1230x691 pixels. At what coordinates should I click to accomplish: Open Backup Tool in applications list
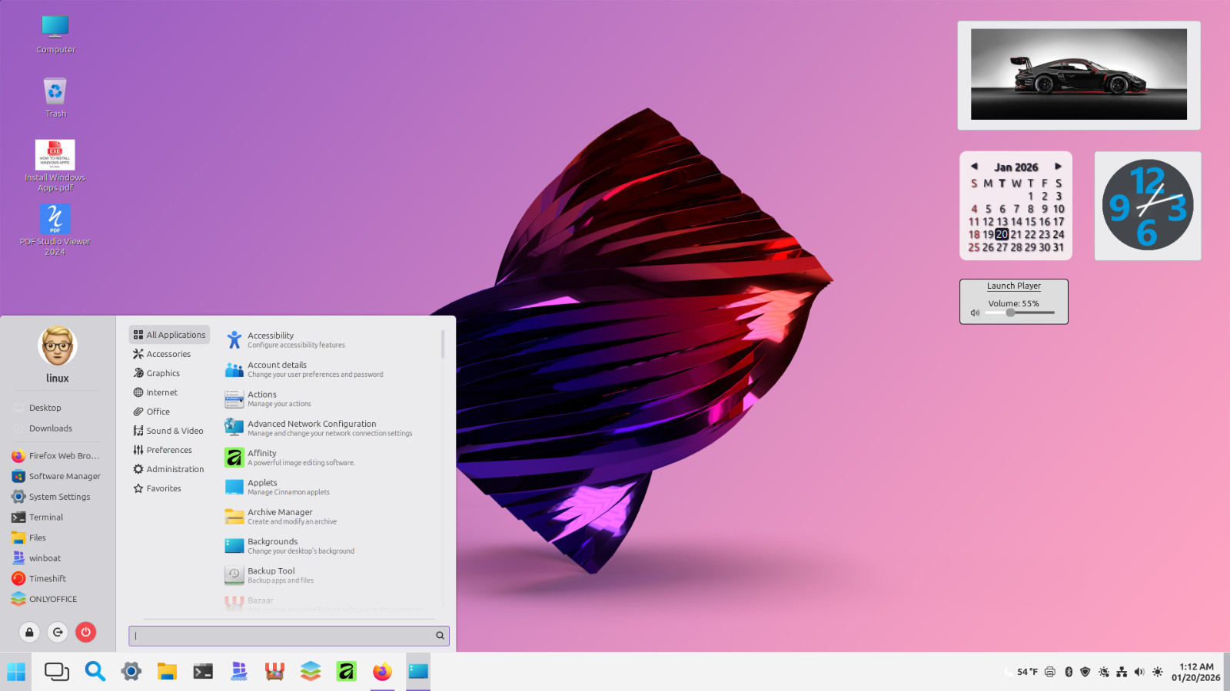[331, 575]
